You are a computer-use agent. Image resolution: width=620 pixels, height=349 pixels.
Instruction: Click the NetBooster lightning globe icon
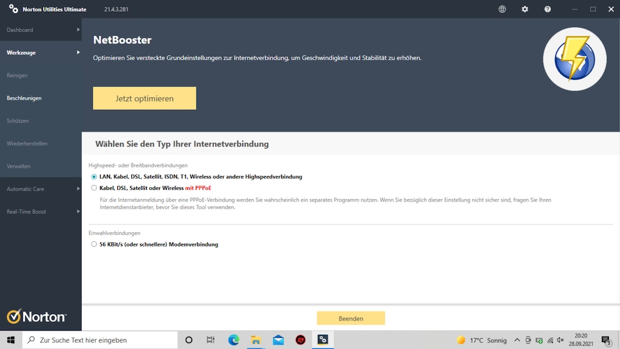[x=575, y=59]
